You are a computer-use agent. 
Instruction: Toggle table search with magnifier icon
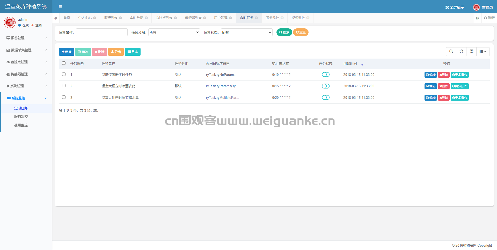coord(451,52)
